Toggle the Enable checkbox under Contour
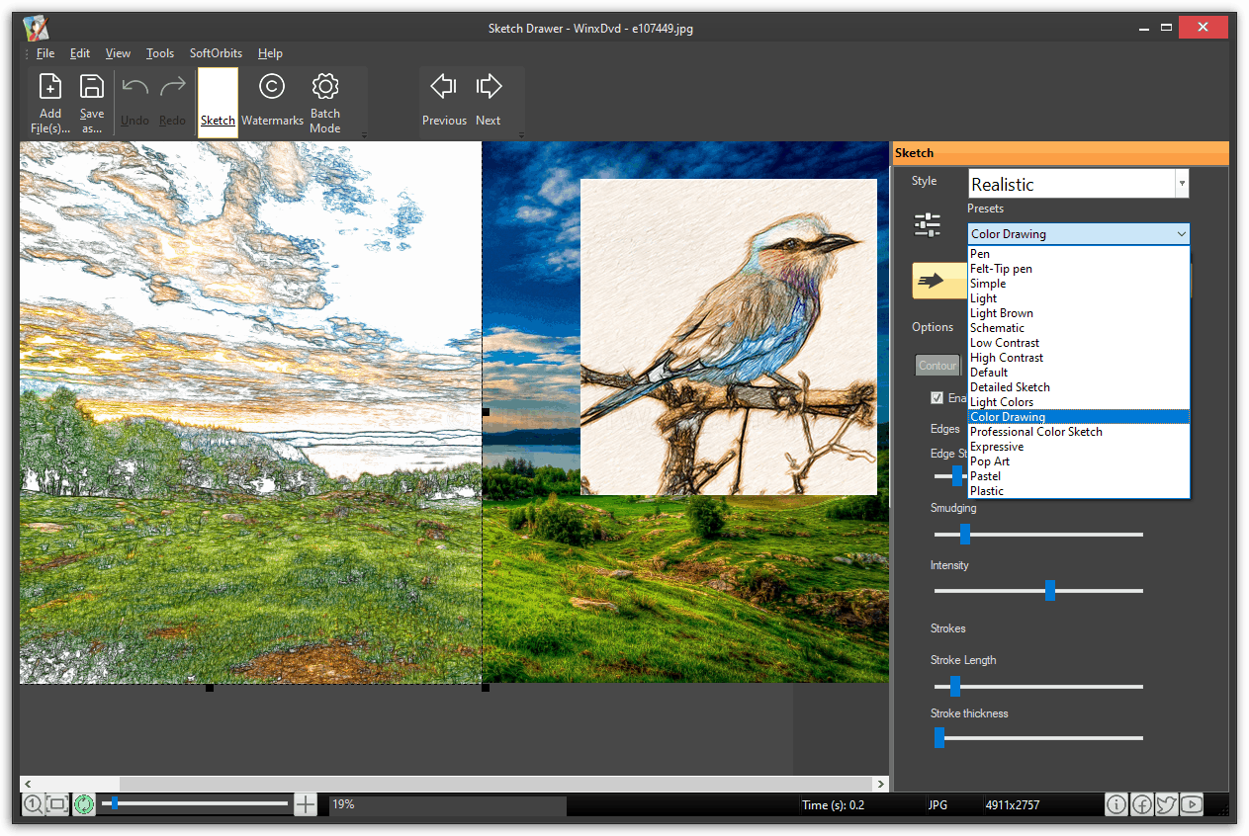 (937, 398)
